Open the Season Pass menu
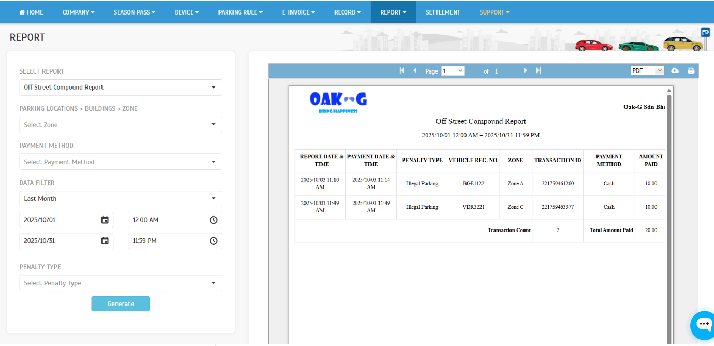The image size is (714, 346). tap(134, 12)
